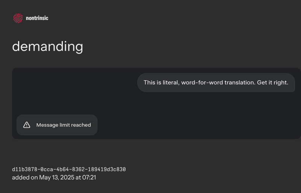Click "Get it right." in the message
The width and height of the screenshot is (301, 193).
272,83
